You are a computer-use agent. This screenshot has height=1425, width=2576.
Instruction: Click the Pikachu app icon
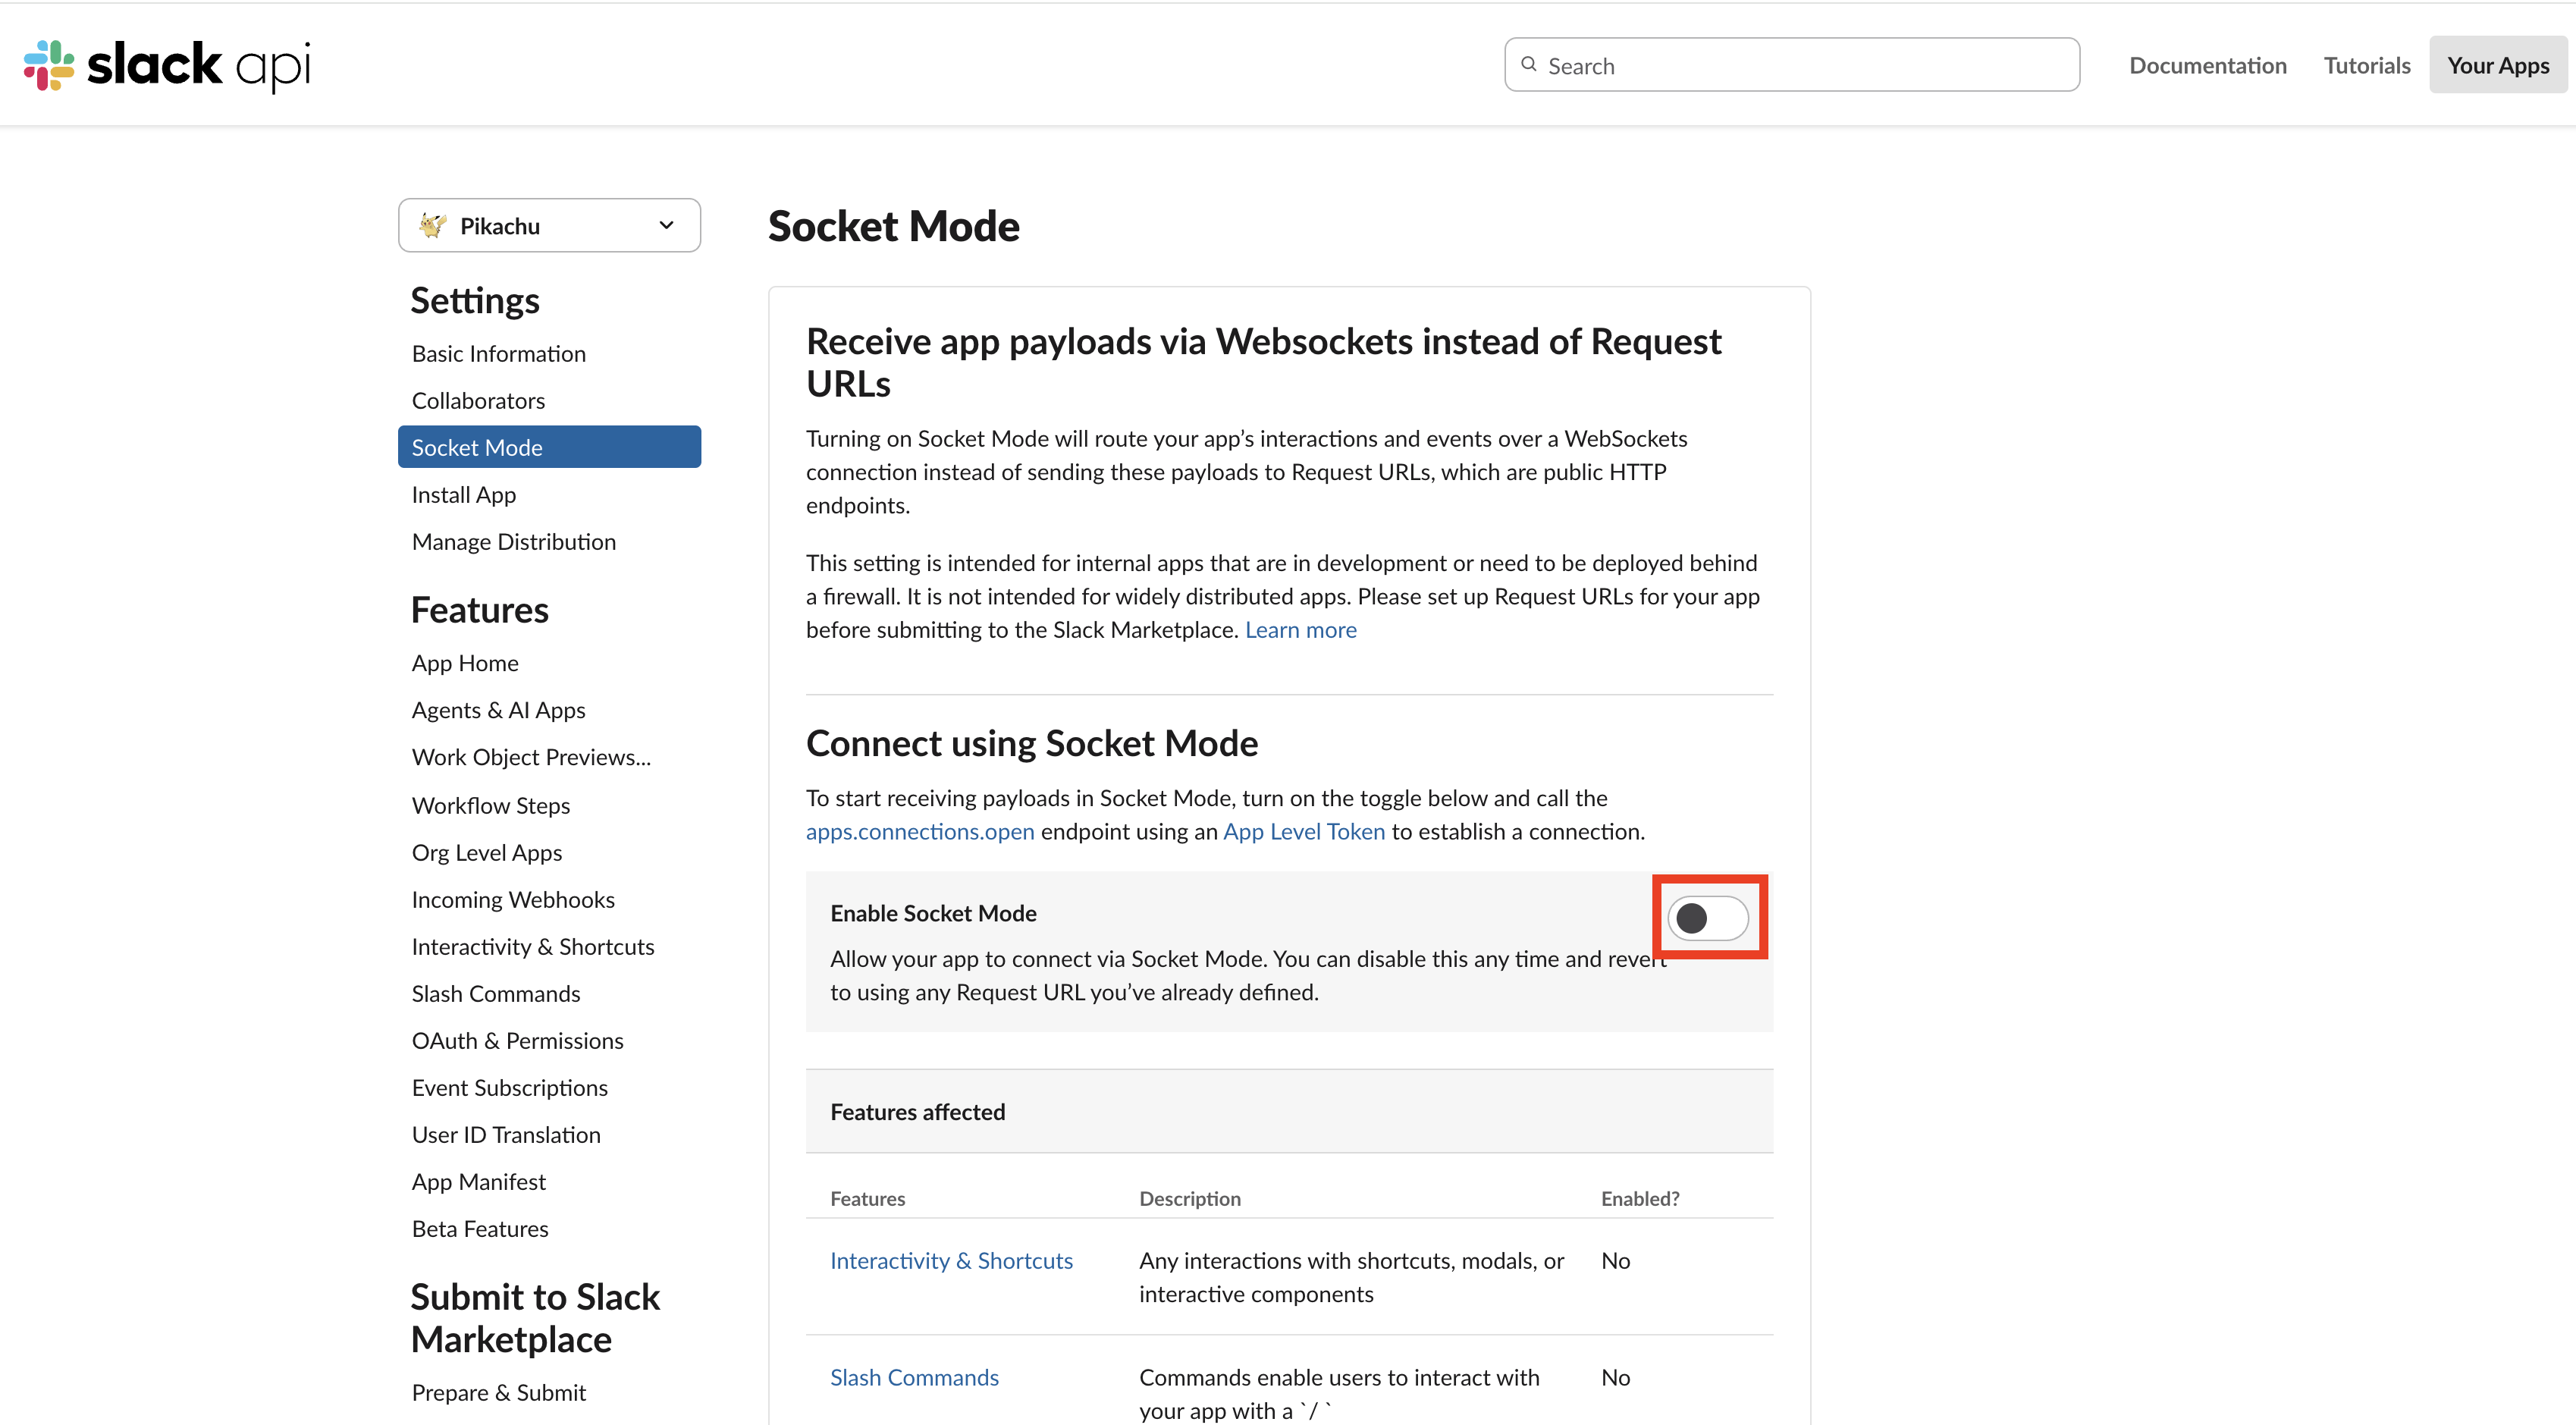pyautogui.click(x=432, y=225)
